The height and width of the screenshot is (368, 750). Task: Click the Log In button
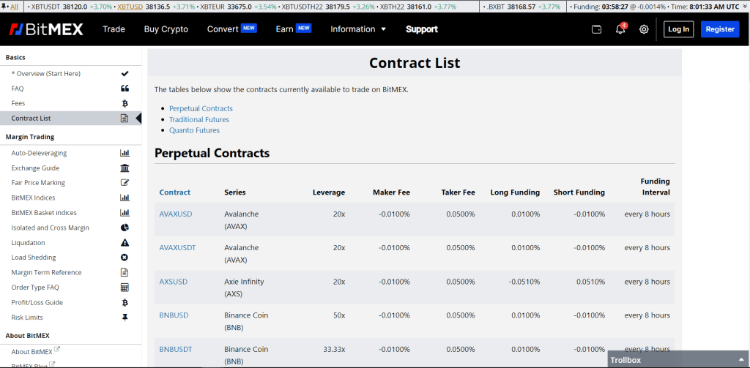pos(678,29)
